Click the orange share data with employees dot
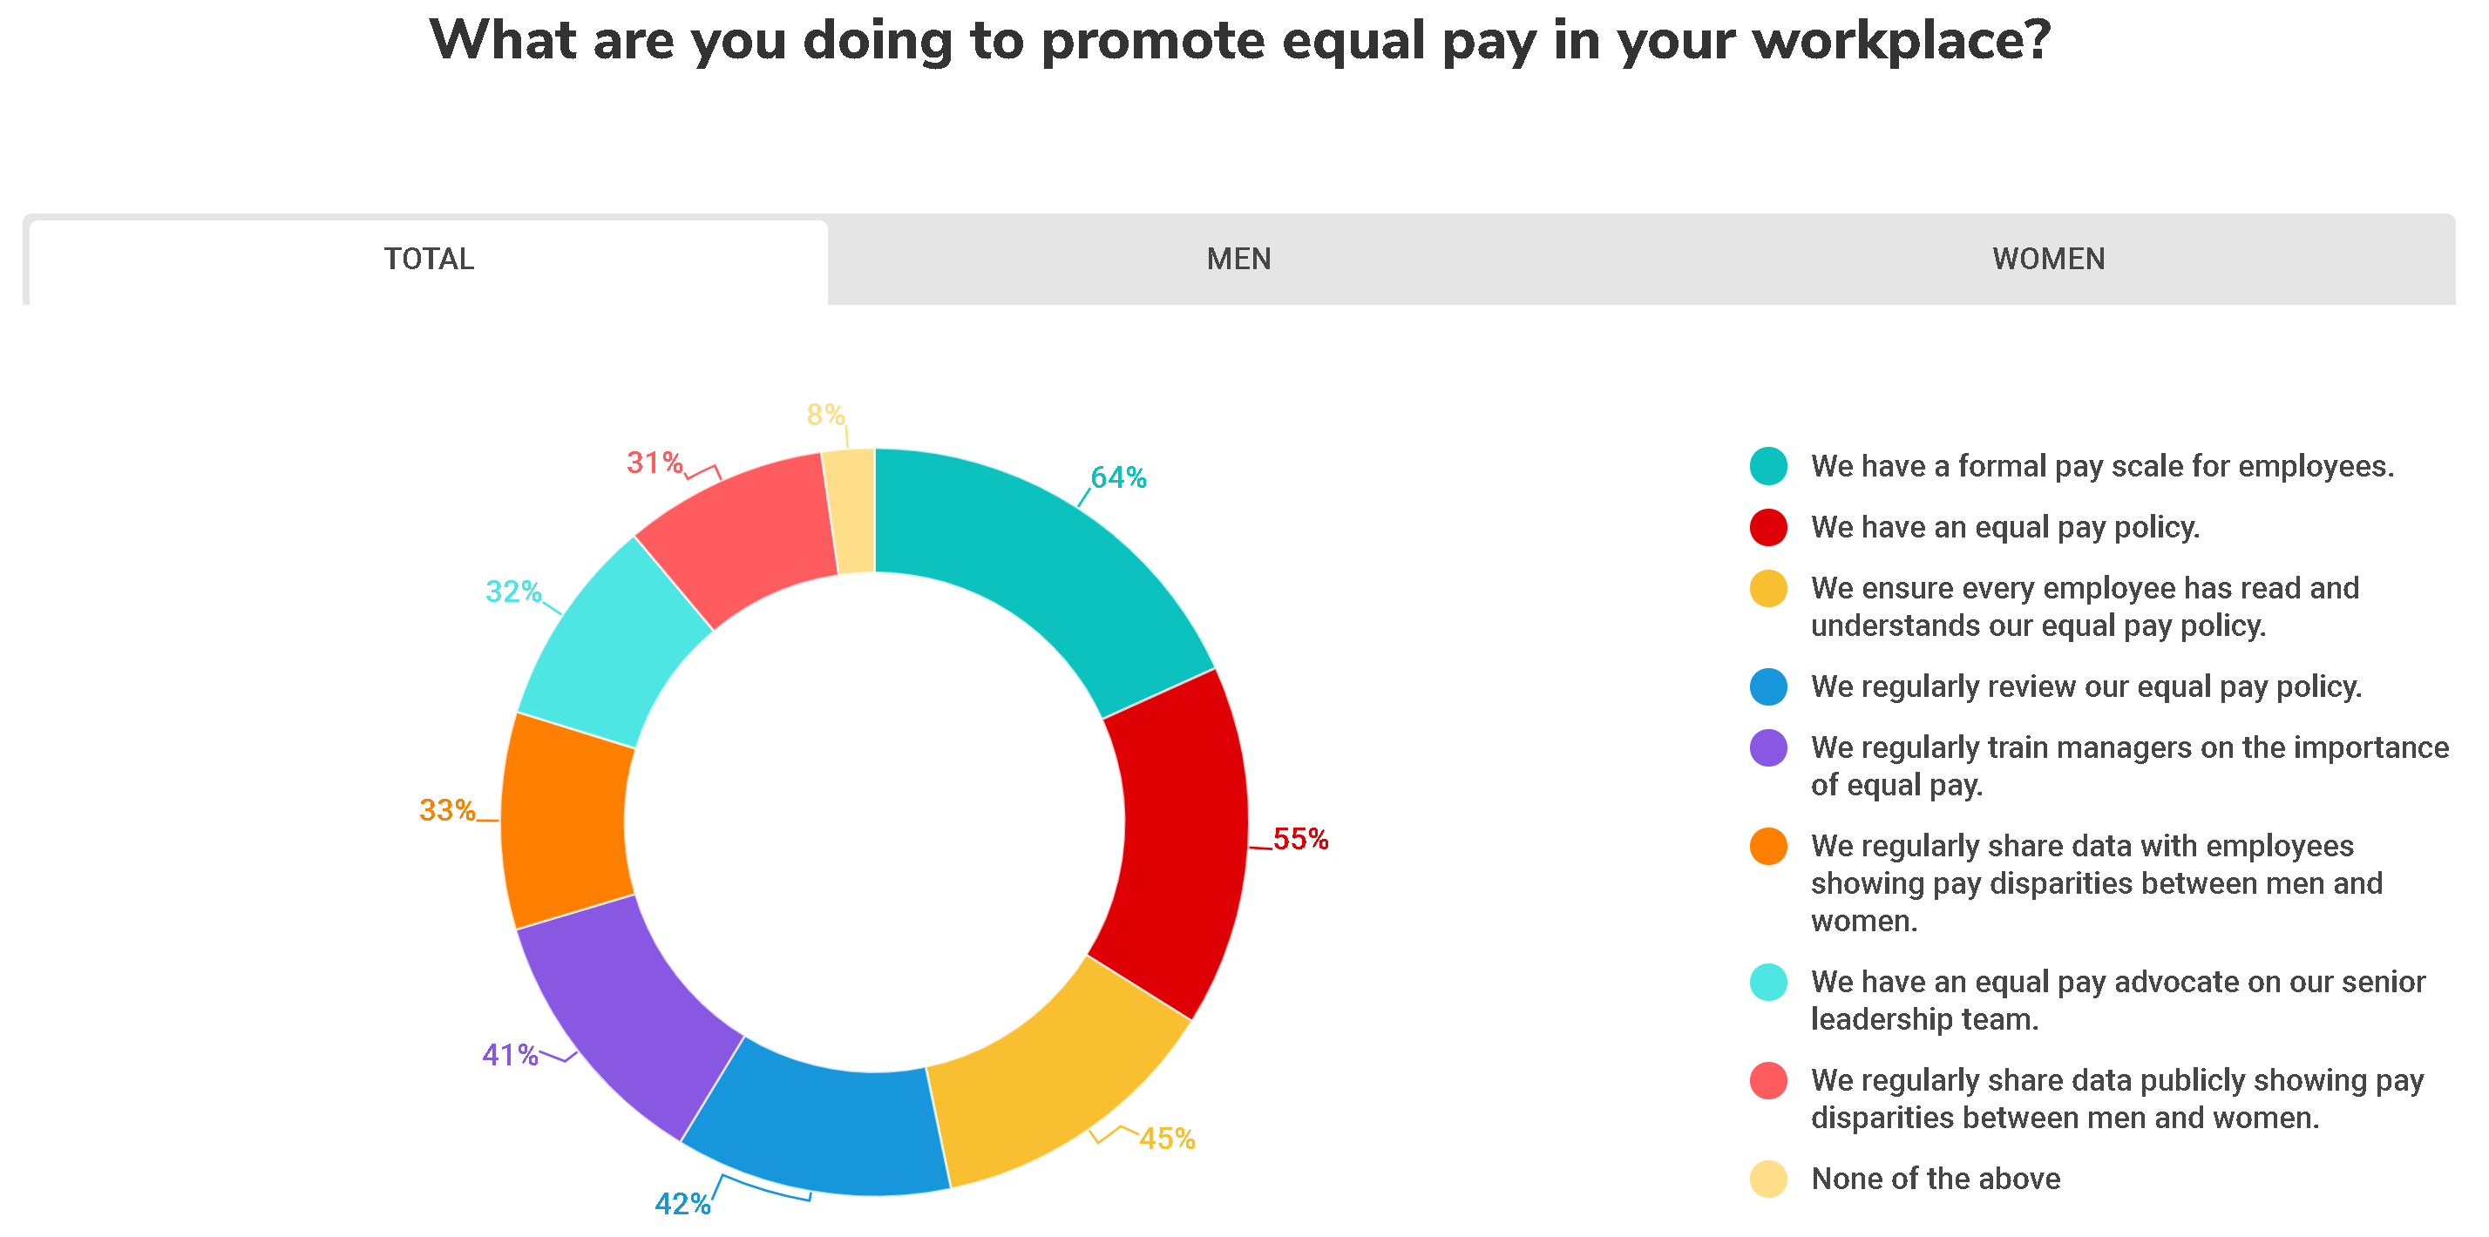Image resolution: width=2489 pixels, height=1237 pixels. tap(1767, 846)
